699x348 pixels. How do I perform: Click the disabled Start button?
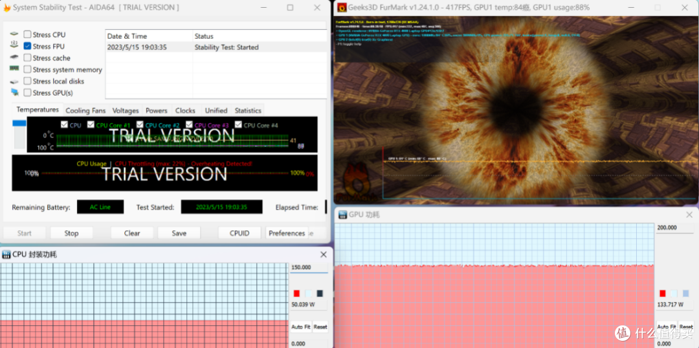coord(25,233)
